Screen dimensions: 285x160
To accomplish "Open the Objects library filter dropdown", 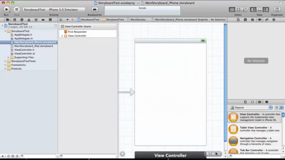I will (251, 108).
